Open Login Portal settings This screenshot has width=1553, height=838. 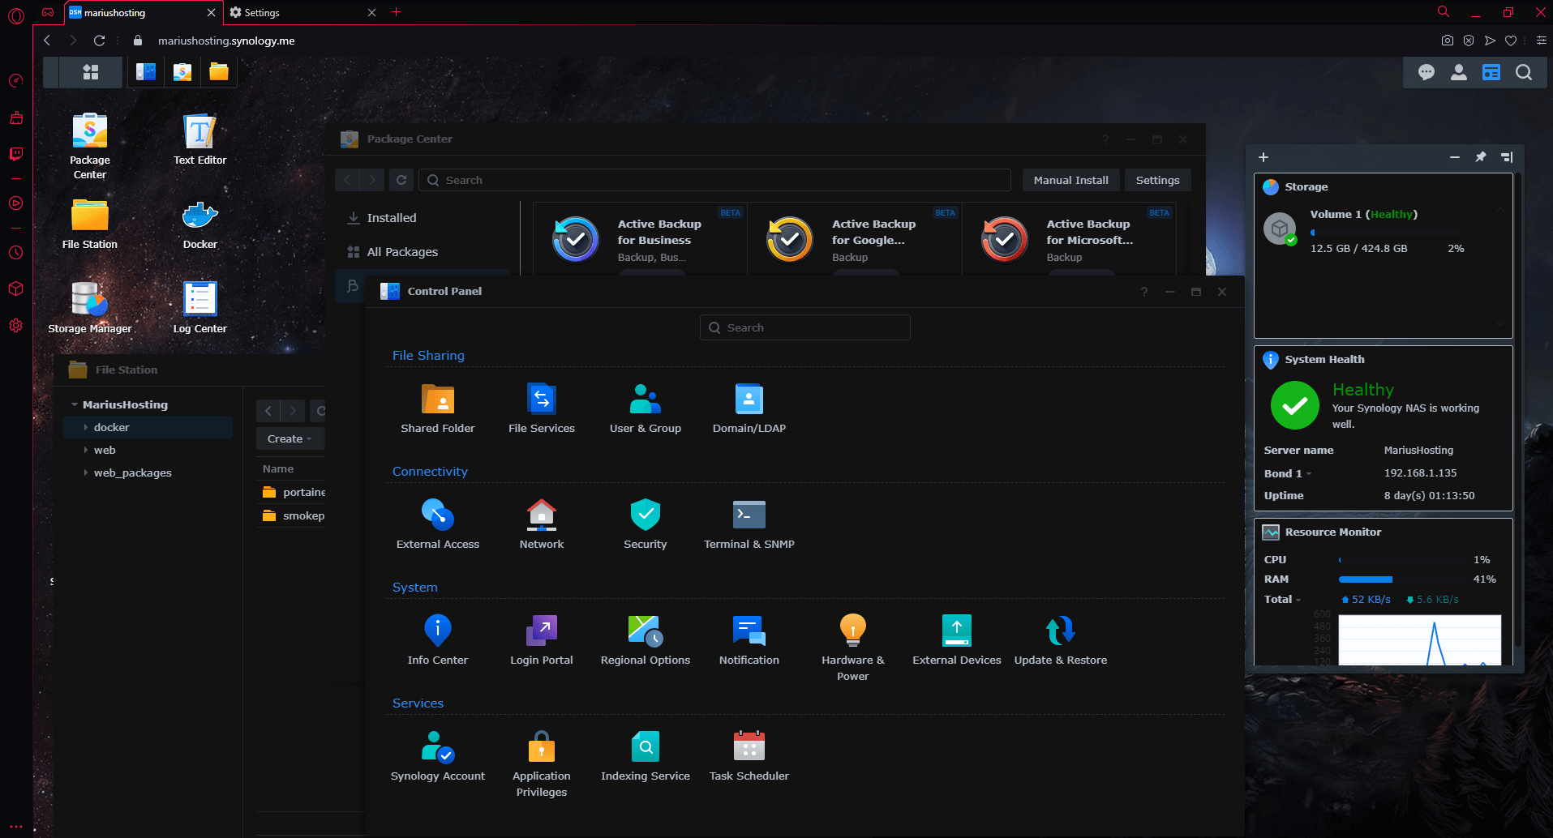coord(542,641)
